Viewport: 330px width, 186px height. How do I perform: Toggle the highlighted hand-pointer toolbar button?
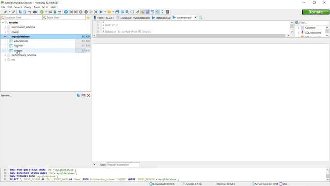(x=142, y=12)
